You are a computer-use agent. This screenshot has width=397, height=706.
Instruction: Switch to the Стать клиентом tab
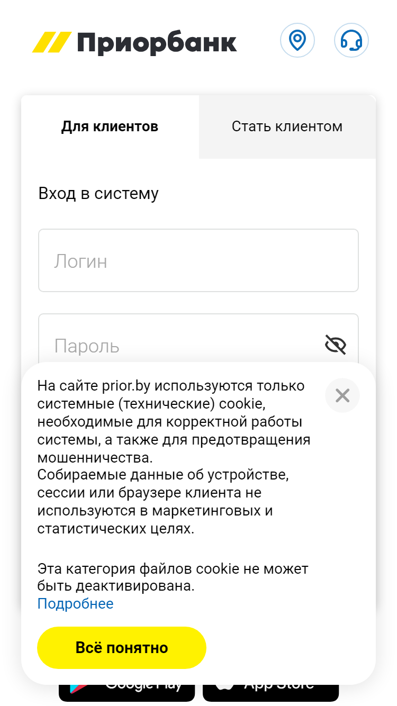287,126
